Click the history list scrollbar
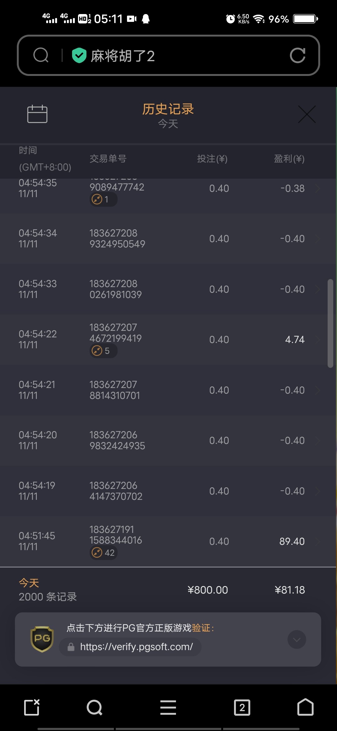This screenshot has width=337, height=731. click(x=330, y=323)
